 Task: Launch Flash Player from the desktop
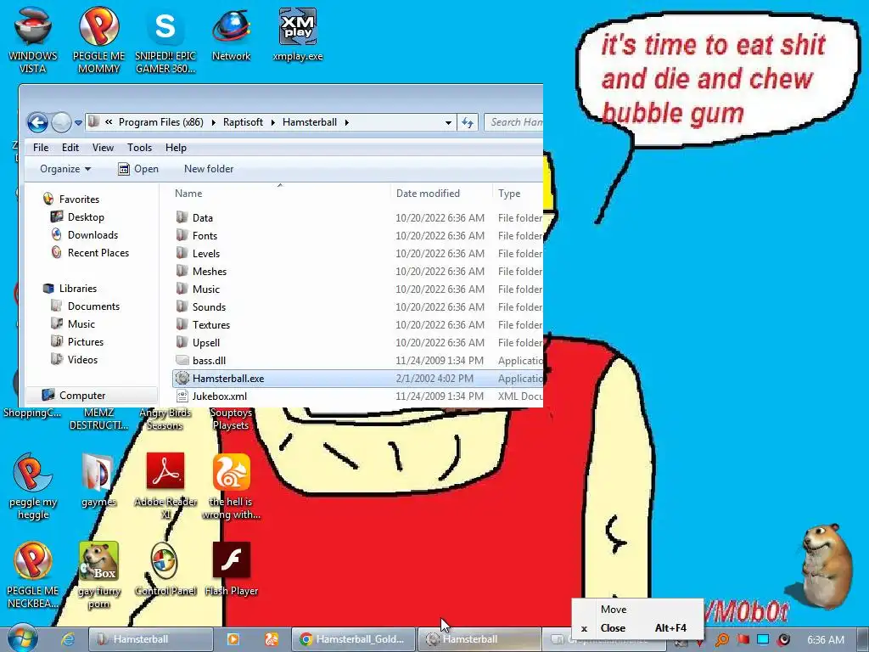coord(231,569)
